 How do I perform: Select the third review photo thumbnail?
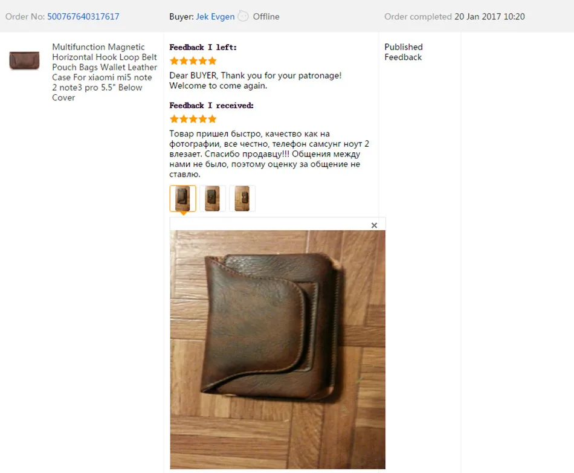coord(242,198)
